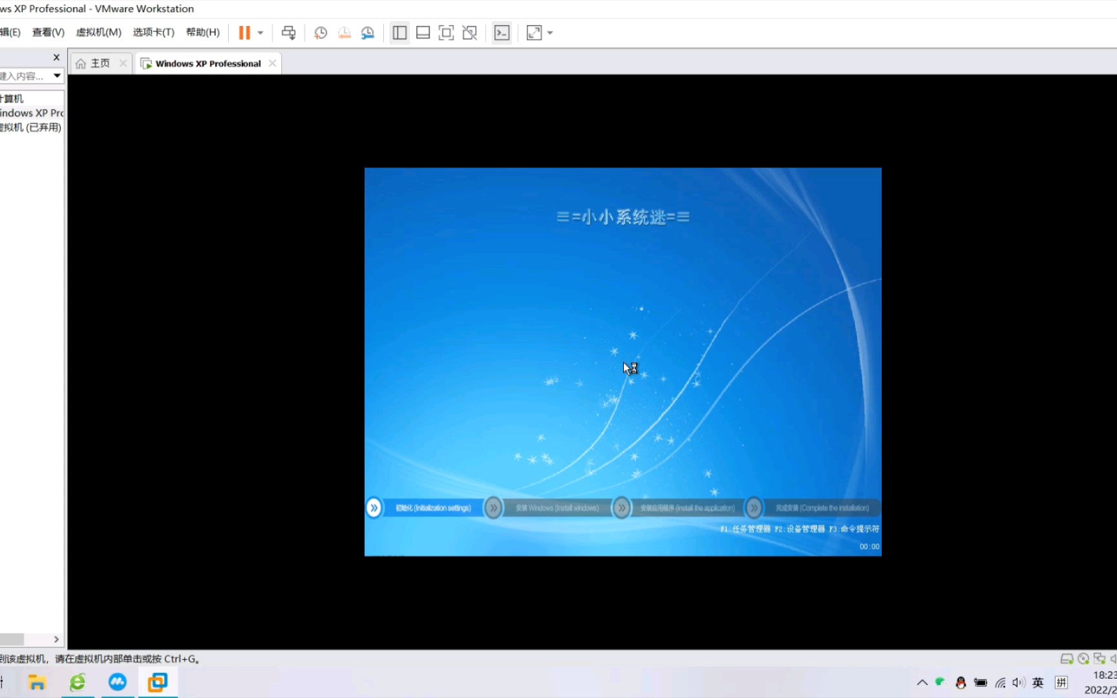The image size is (1117, 698).
Task: Expand the stretch display dropdown arrow
Action: (550, 33)
